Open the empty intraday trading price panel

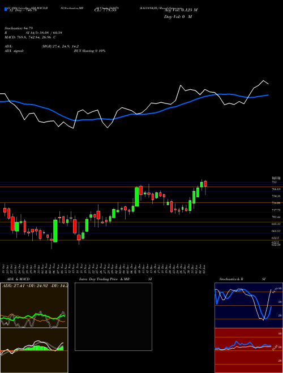coord(113,316)
